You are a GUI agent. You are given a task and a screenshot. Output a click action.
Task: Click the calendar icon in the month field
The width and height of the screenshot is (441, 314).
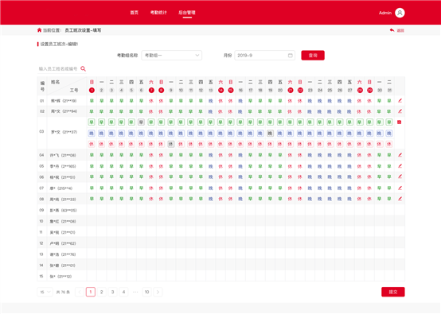[291, 56]
